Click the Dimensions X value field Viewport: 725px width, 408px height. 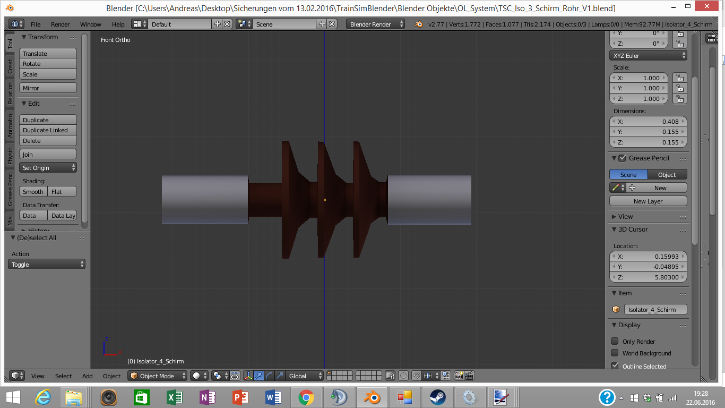pos(648,122)
